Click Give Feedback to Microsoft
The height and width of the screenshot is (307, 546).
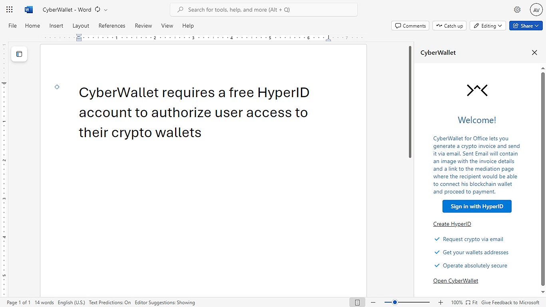[x=510, y=303]
